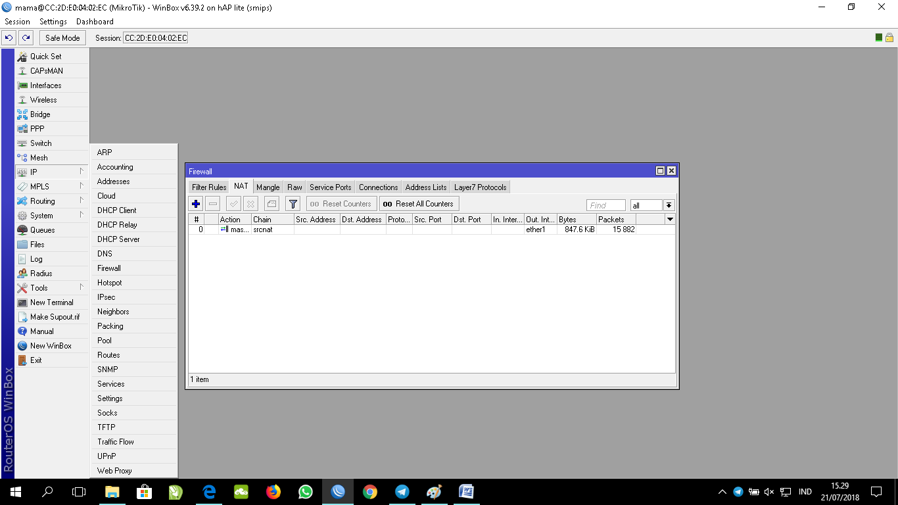Launch a New Terminal
The height and width of the screenshot is (505, 898).
pyautogui.click(x=52, y=302)
